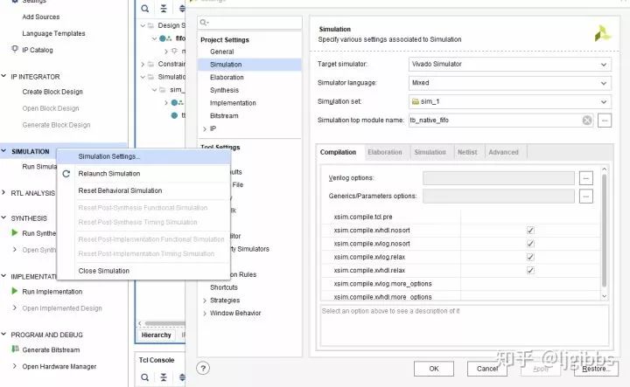Click the search icon in Sources panel
This screenshot has width=630, height=387.
pos(145,9)
